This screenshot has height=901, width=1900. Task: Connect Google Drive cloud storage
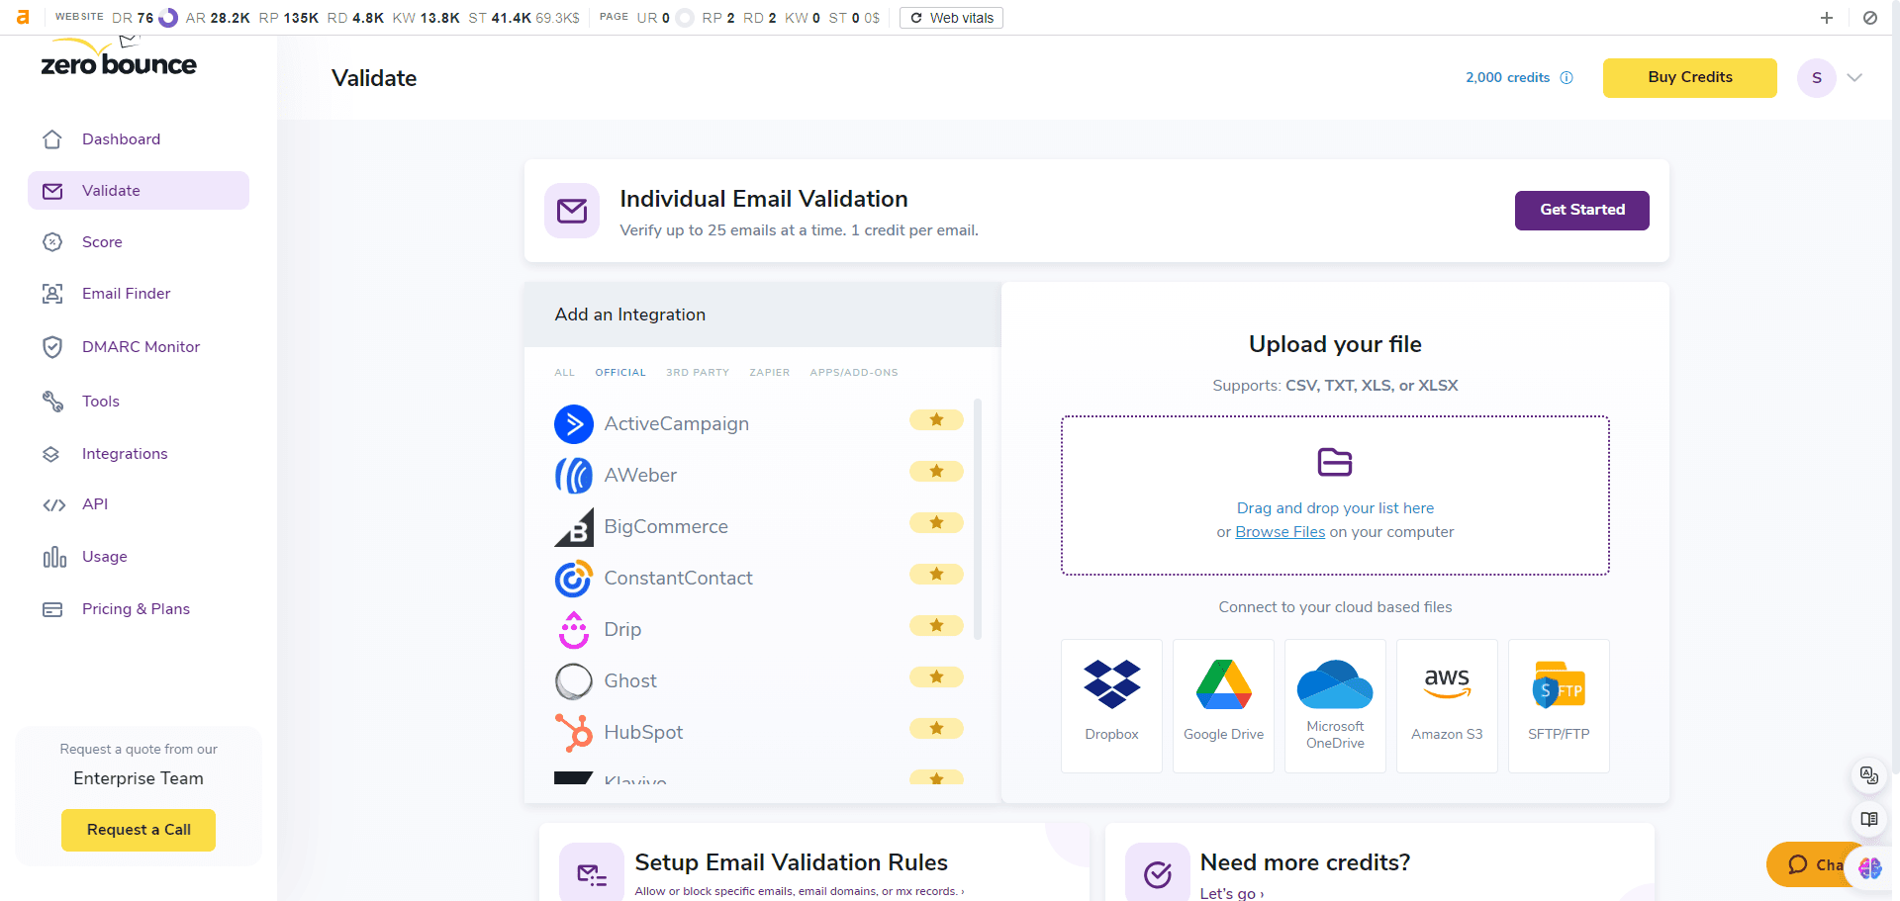[x=1223, y=705]
